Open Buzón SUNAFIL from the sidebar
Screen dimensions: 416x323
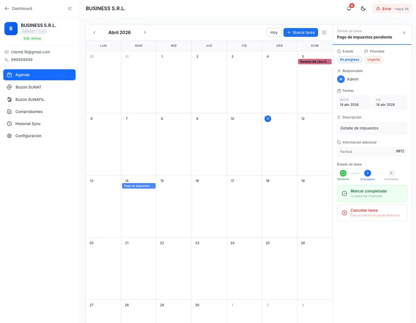(x=30, y=99)
